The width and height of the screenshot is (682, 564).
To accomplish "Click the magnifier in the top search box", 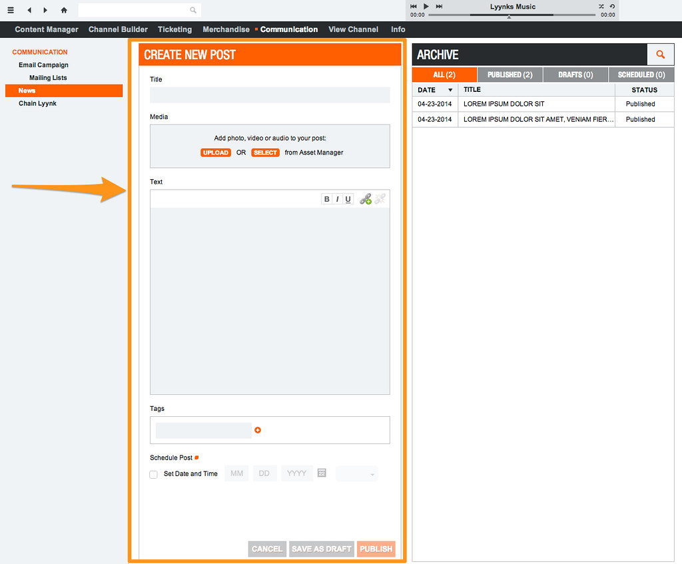I will [x=192, y=10].
